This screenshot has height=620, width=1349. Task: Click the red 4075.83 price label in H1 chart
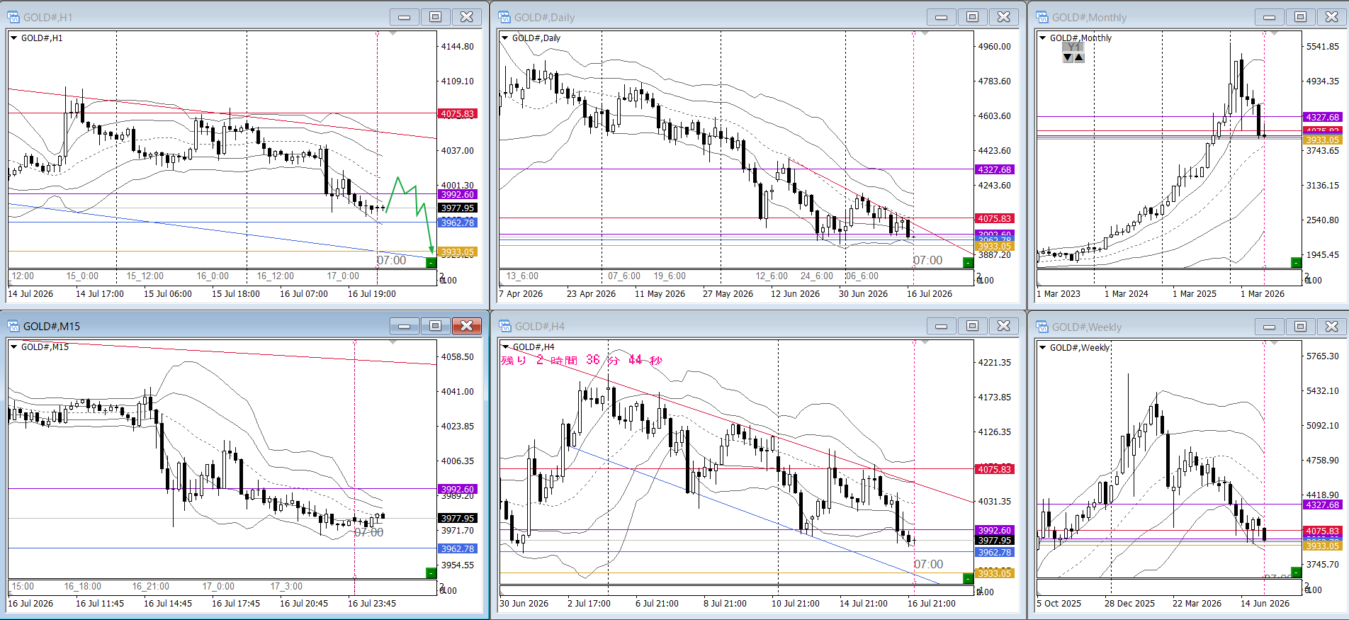click(458, 114)
